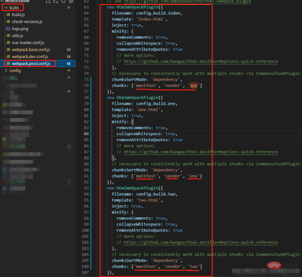
Task: Click line number 84 in the gutter
Action: [x=86, y=134]
